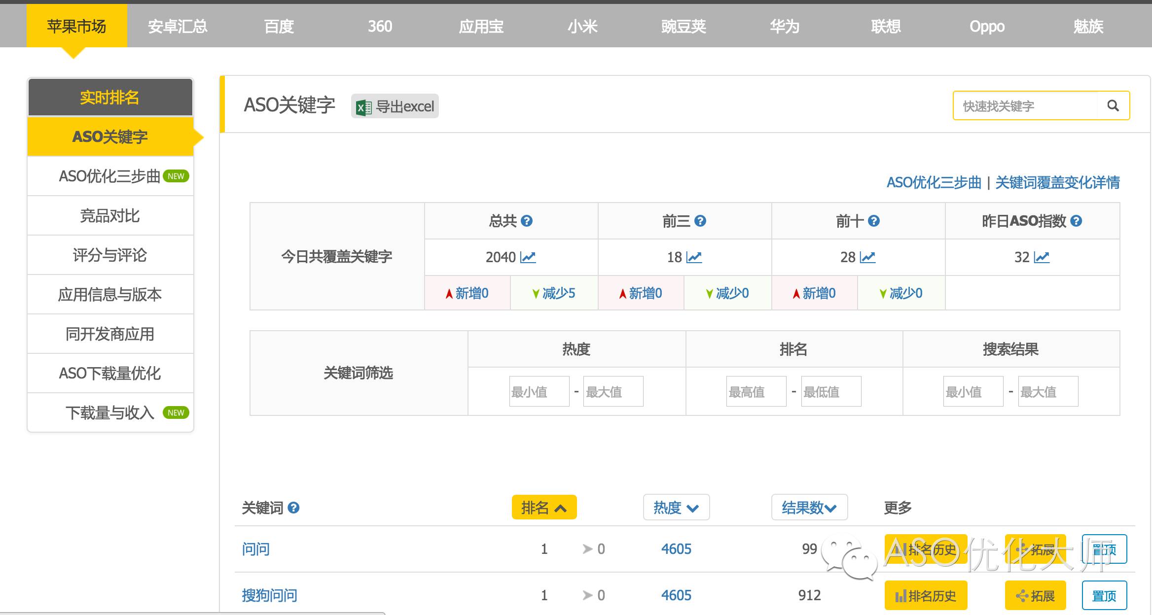Switch to 华为 tab

785,26
